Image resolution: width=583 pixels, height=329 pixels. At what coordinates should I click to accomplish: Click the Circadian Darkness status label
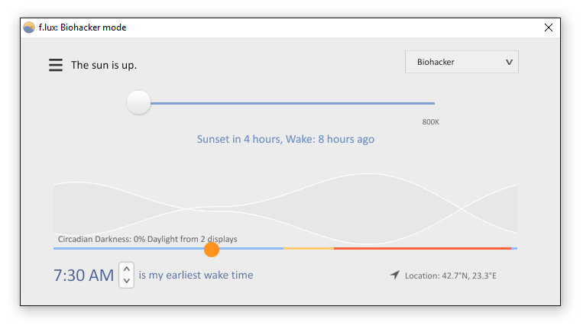click(147, 239)
